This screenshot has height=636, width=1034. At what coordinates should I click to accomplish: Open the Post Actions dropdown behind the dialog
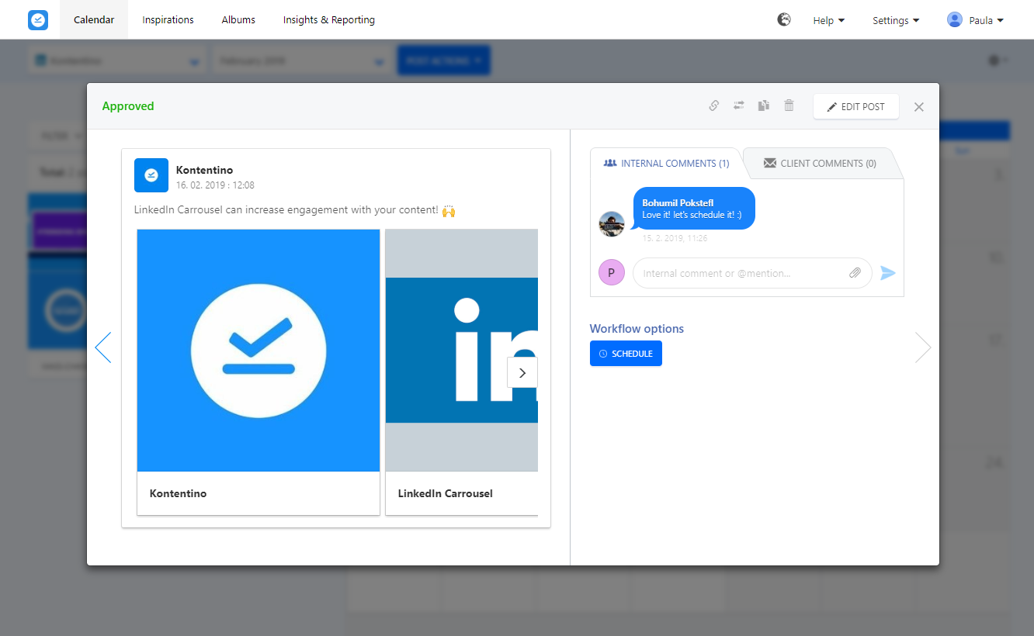[x=444, y=60]
